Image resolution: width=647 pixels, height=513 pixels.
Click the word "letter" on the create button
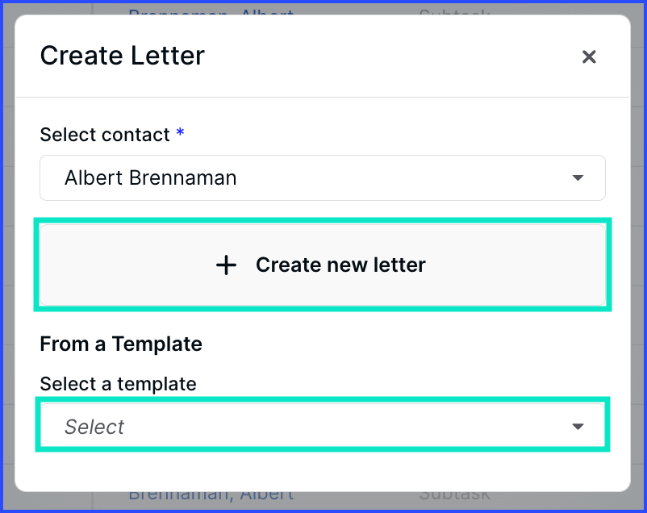pyautogui.click(x=399, y=265)
